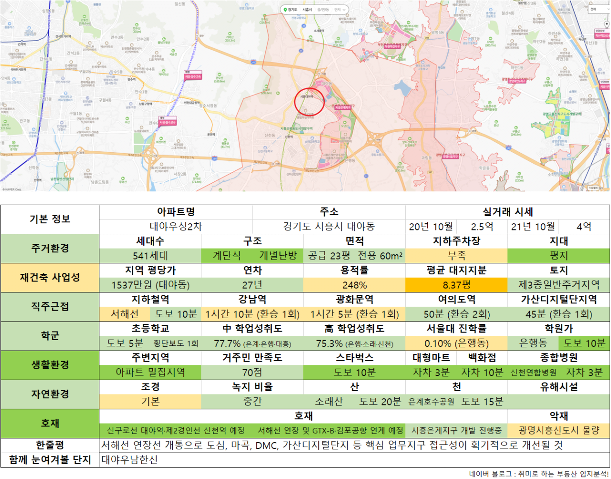Click the 공급 23평 area text
Image resolution: width=611 pixels, height=479 pixels.
point(329,256)
